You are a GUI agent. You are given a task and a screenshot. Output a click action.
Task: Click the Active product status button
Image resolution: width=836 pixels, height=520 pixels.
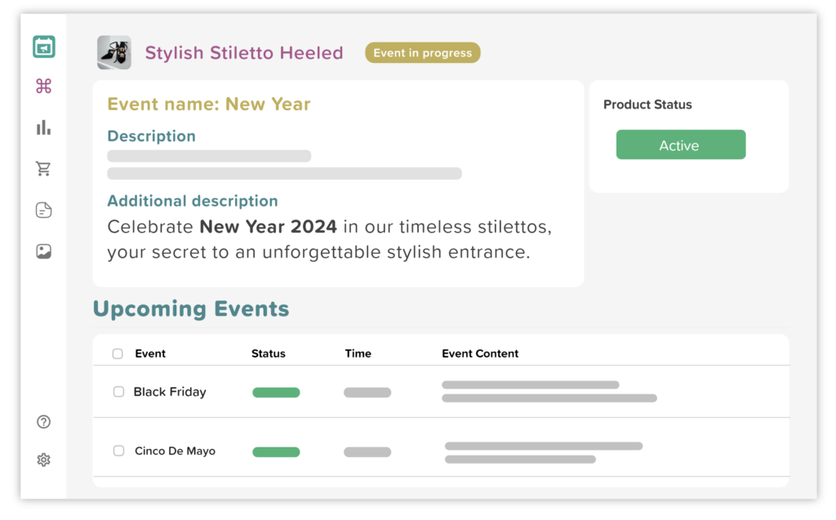point(681,144)
